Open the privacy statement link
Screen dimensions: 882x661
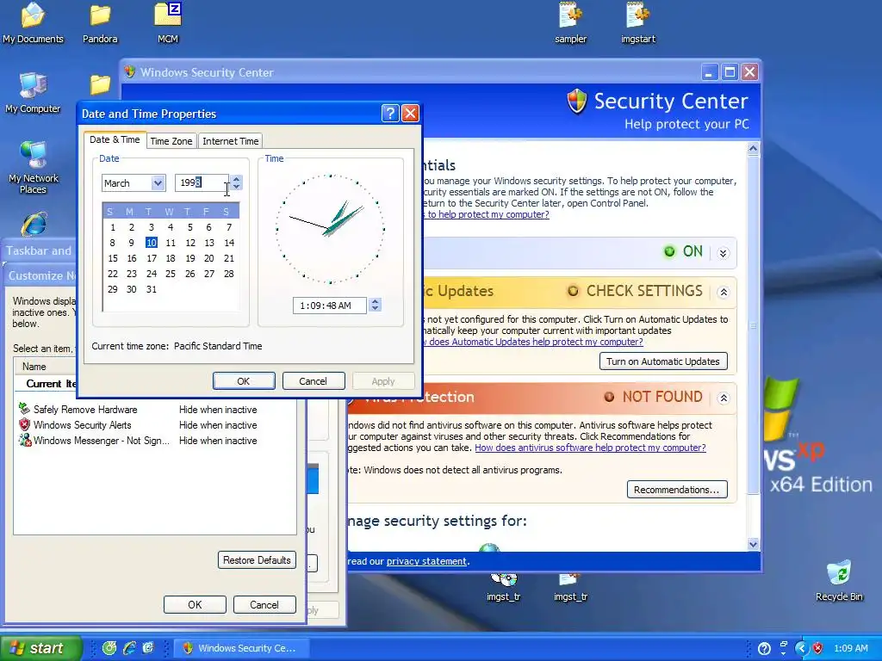click(426, 561)
